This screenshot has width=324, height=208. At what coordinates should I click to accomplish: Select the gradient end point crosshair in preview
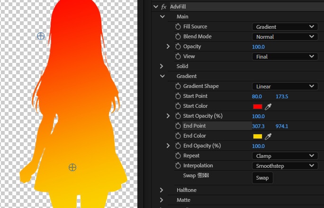72,167
